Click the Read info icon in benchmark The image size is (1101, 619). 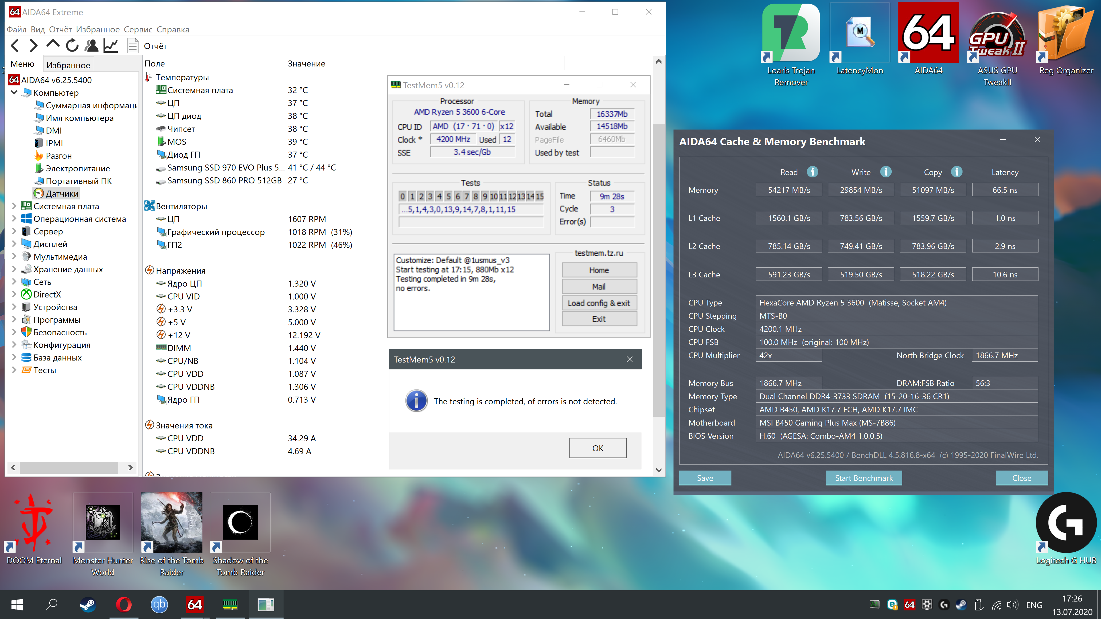coord(812,172)
